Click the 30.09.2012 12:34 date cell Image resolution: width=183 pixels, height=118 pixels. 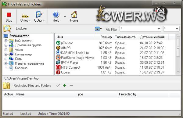152,63
